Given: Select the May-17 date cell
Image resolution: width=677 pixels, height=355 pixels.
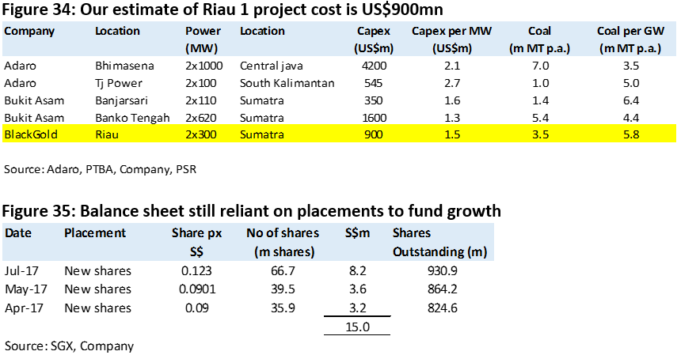Looking at the screenshot, I should [26, 289].
